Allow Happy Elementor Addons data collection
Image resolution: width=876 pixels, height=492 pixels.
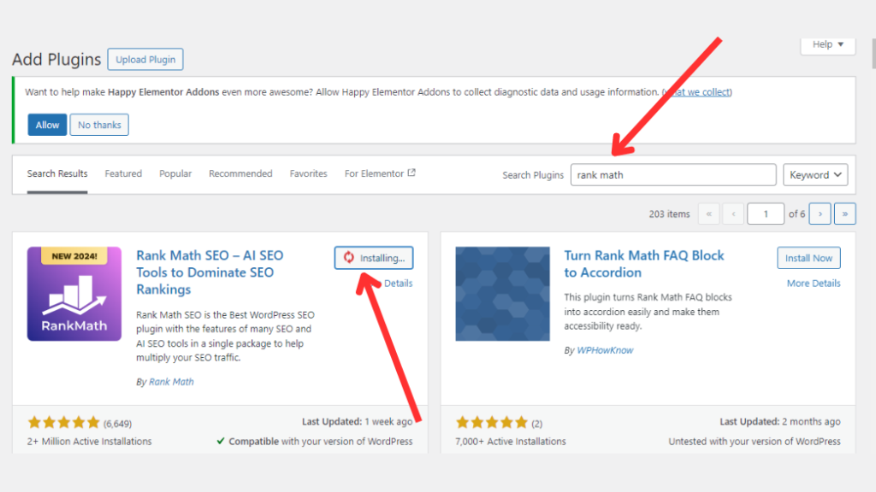pyautogui.click(x=48, y=125)
